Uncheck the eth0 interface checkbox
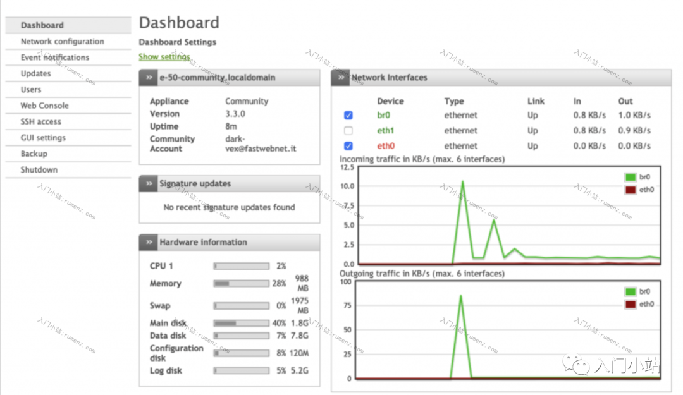Screen dimensions: 683x395 tap(348, 146)
